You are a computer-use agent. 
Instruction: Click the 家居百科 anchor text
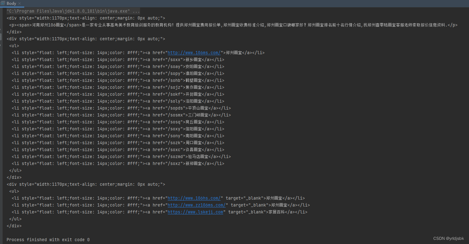(277, 212)
